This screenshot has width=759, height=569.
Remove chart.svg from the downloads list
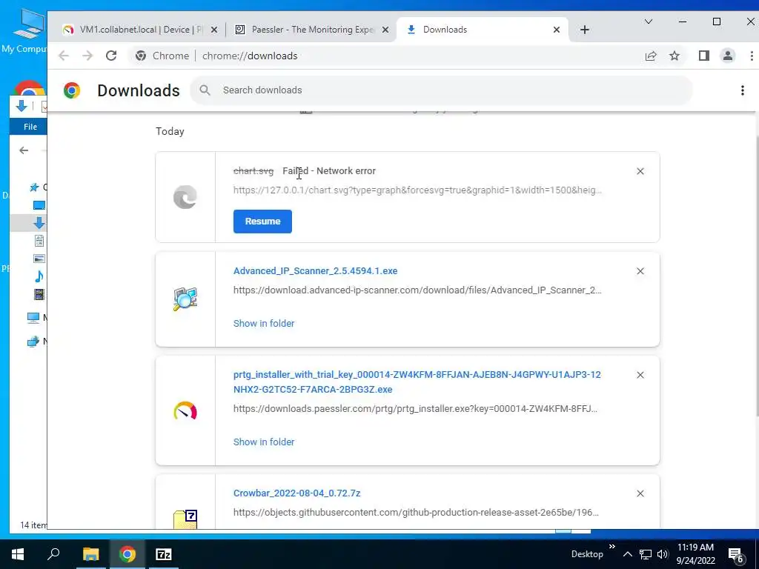640,171
